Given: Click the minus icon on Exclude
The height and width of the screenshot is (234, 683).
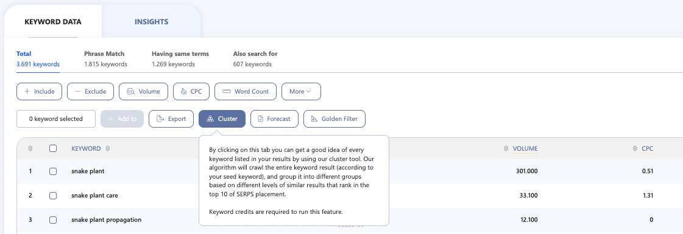Looking at the screenshot, I should pos(78,92).
